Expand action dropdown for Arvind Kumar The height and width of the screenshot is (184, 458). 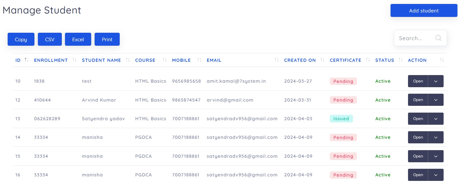coord(436,100)
